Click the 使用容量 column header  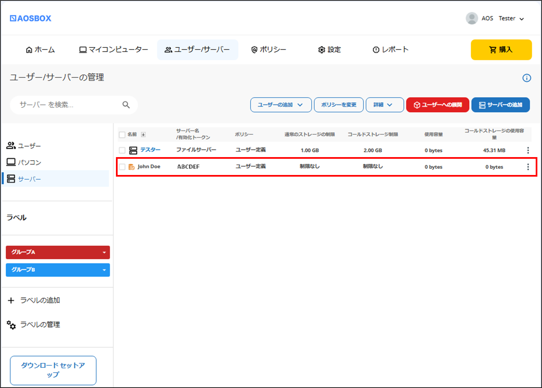433,134
